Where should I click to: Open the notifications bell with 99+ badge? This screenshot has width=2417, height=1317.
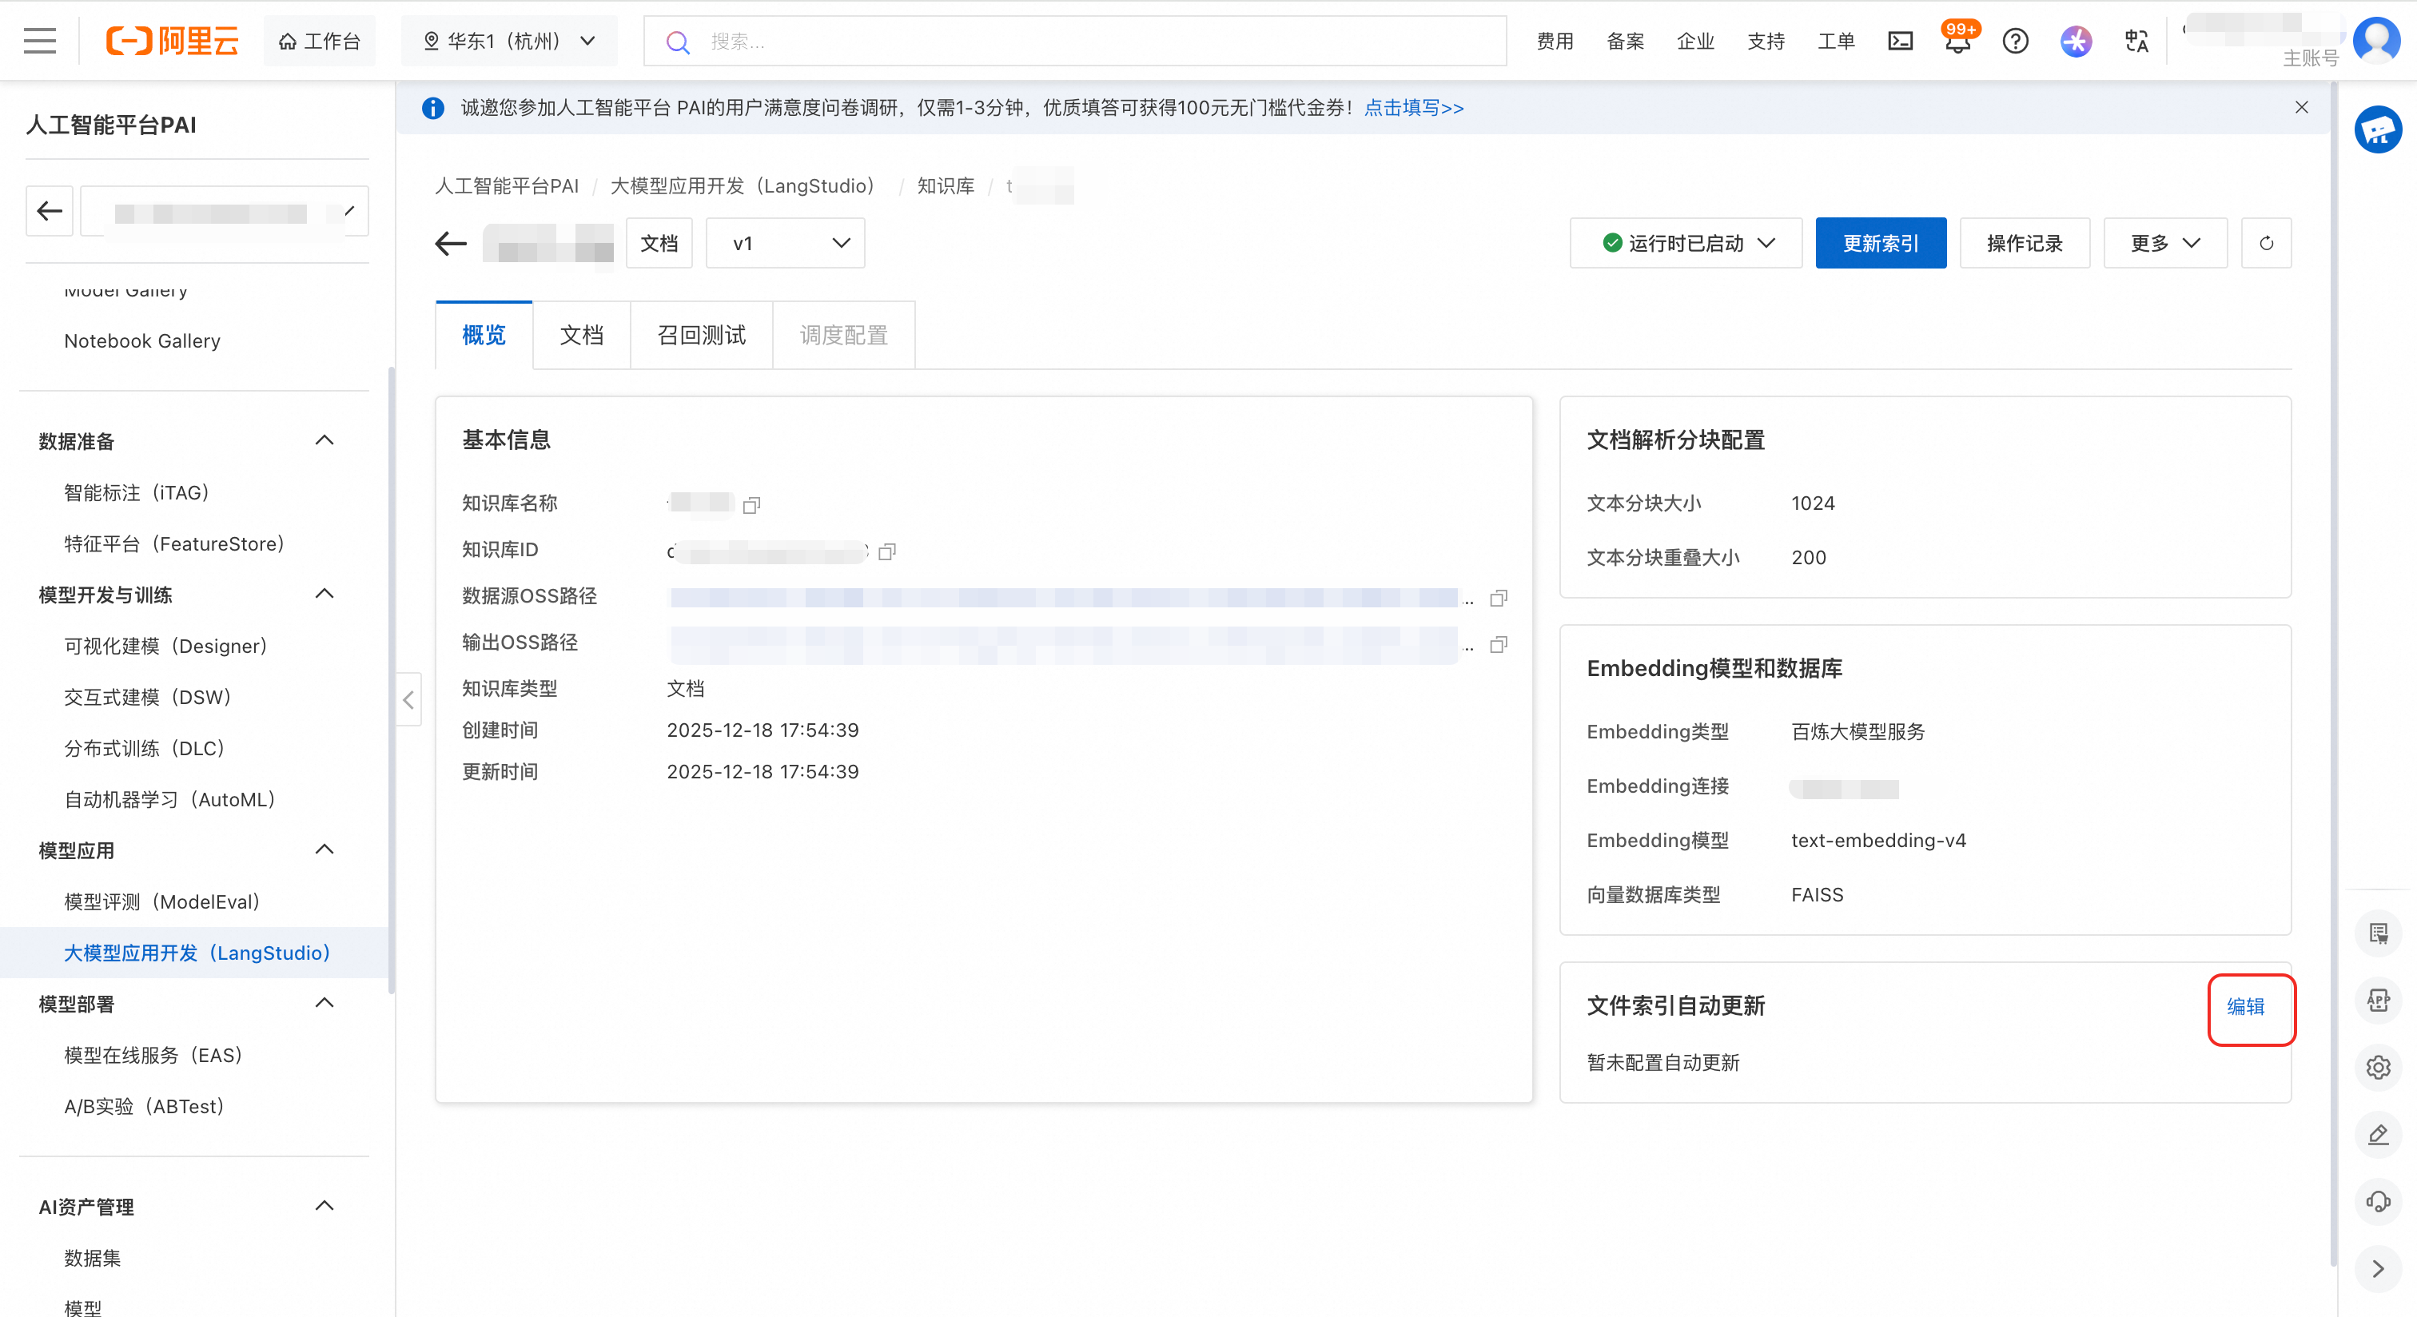pos(1957,42)
